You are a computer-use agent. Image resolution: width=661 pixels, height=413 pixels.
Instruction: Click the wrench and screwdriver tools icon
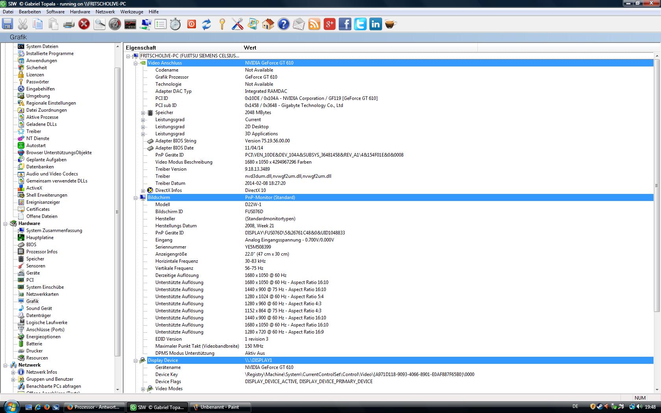tap(237, 24)
